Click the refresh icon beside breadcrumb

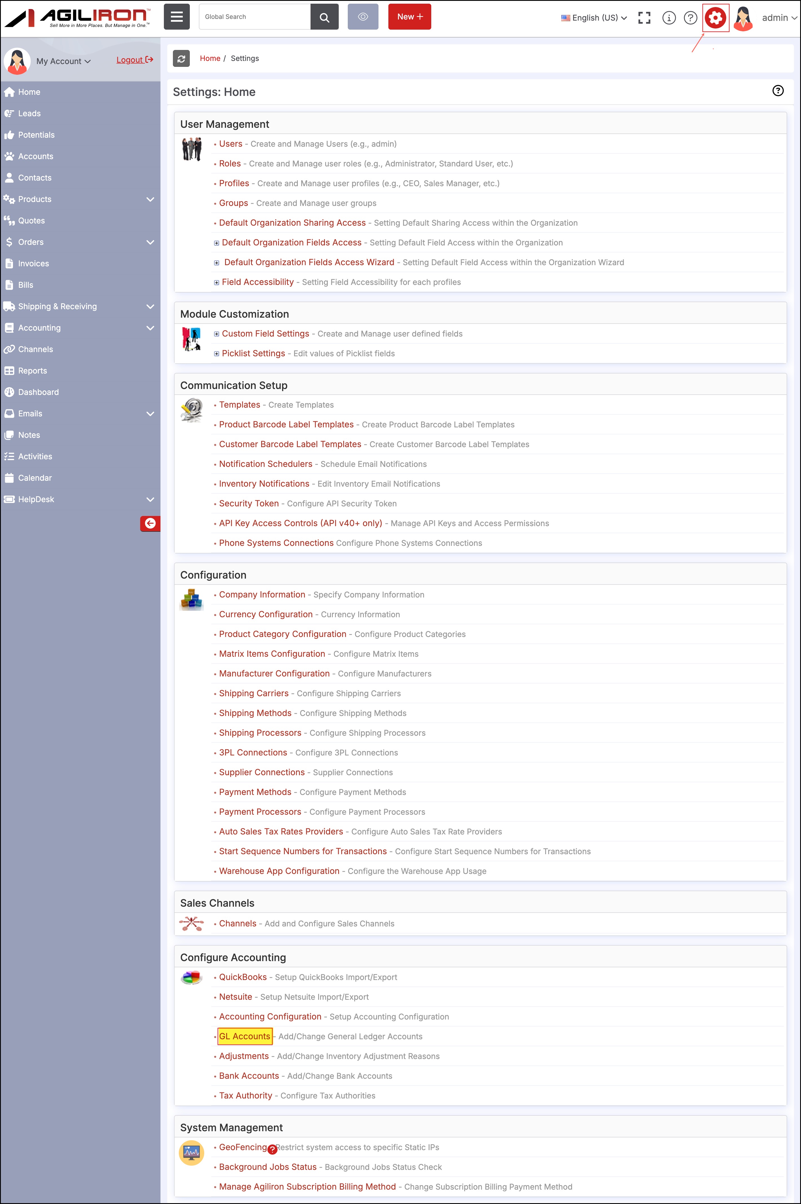181,59
